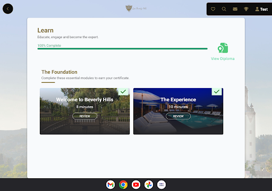
Task: Go back using the round arrow button
Action: pos(8,8)
